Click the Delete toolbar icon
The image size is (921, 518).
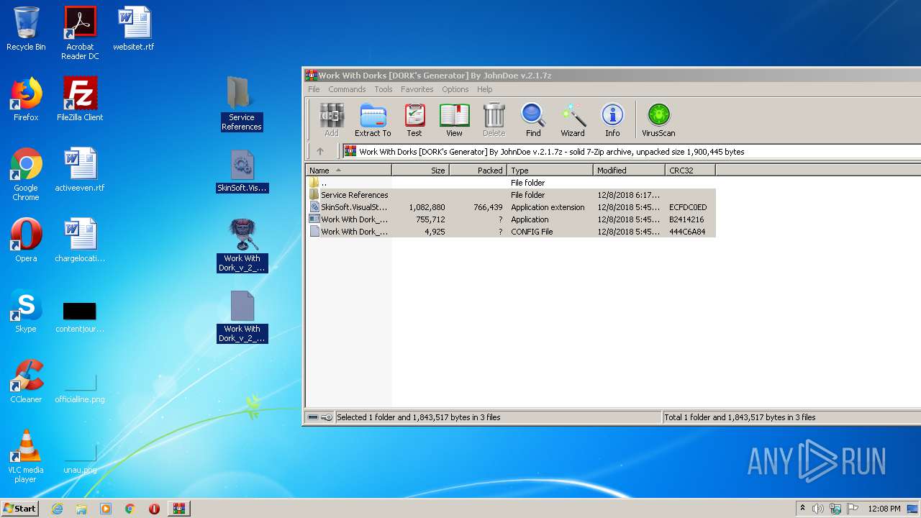click(494, 119)
